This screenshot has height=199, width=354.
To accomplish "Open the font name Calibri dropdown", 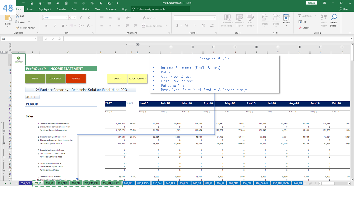I will tap(67, 17).
